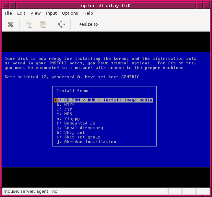
Task: Open the File menu
Action: pos(8,13)
